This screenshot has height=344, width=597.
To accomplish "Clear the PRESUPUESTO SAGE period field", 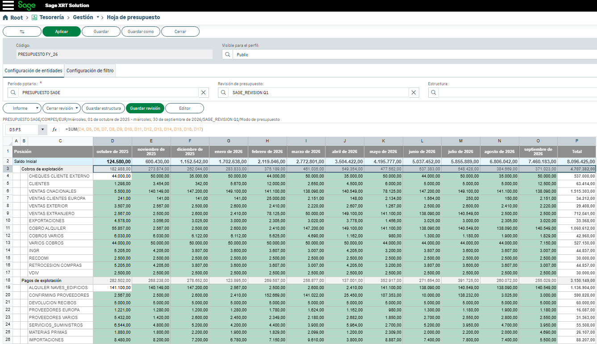I will (x=203, y=92).
